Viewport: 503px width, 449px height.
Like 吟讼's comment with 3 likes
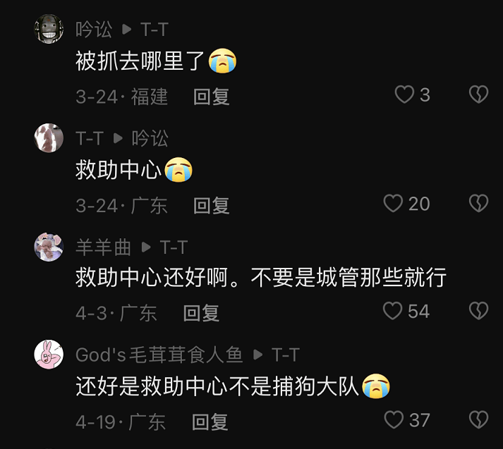pos(404,94)
